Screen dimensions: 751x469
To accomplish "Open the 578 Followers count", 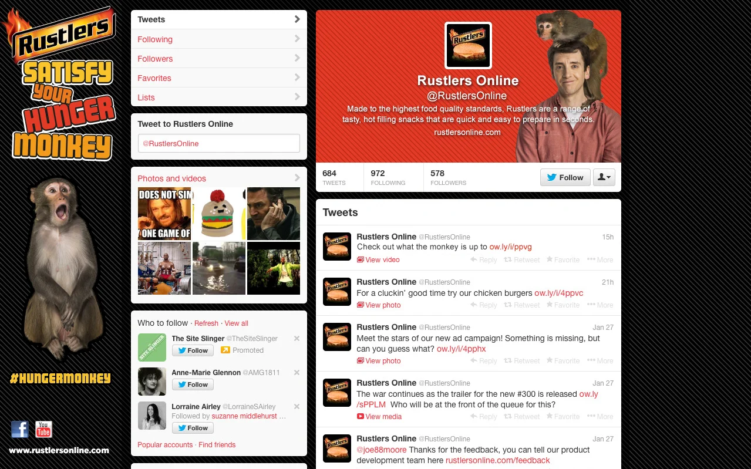I will tap(448, 177).
